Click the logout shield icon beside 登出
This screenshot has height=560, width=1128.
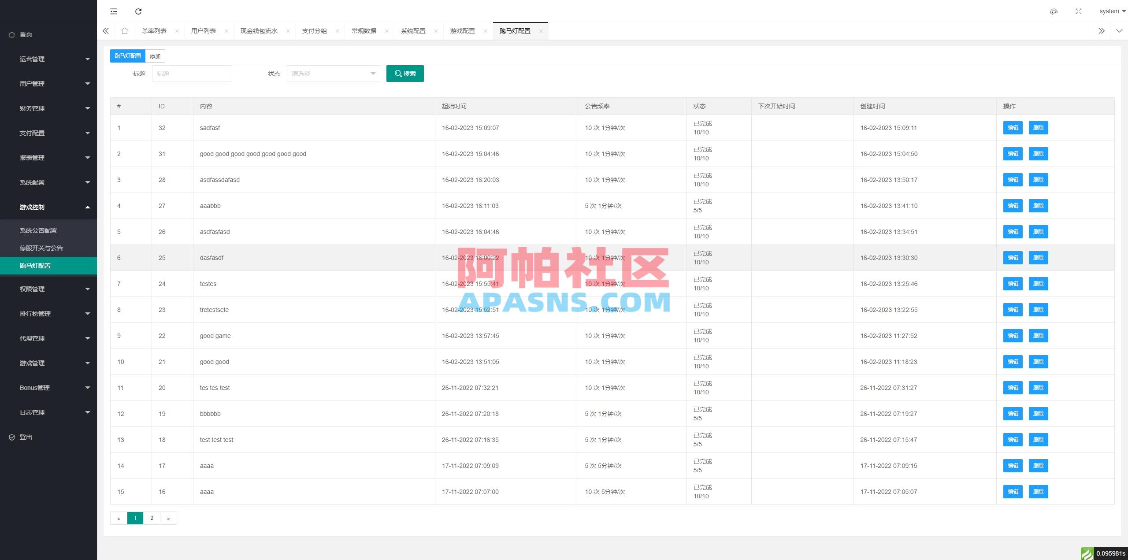point(12,437)
